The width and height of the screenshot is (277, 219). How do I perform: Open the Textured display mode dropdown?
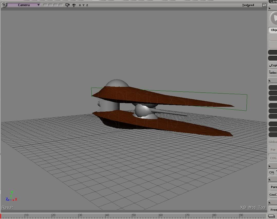248,5
